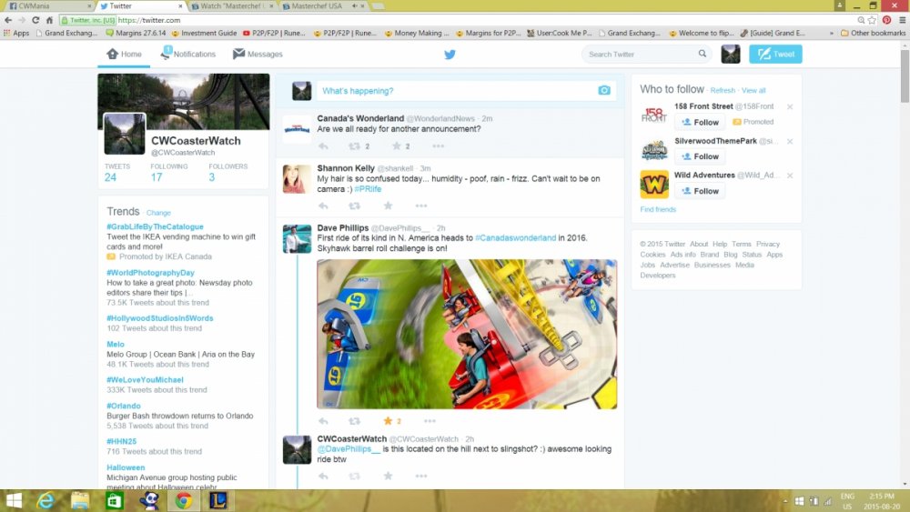Click Search Twitter input field
The width and height of the screenshot is (910, 512).
pos(641,54)
